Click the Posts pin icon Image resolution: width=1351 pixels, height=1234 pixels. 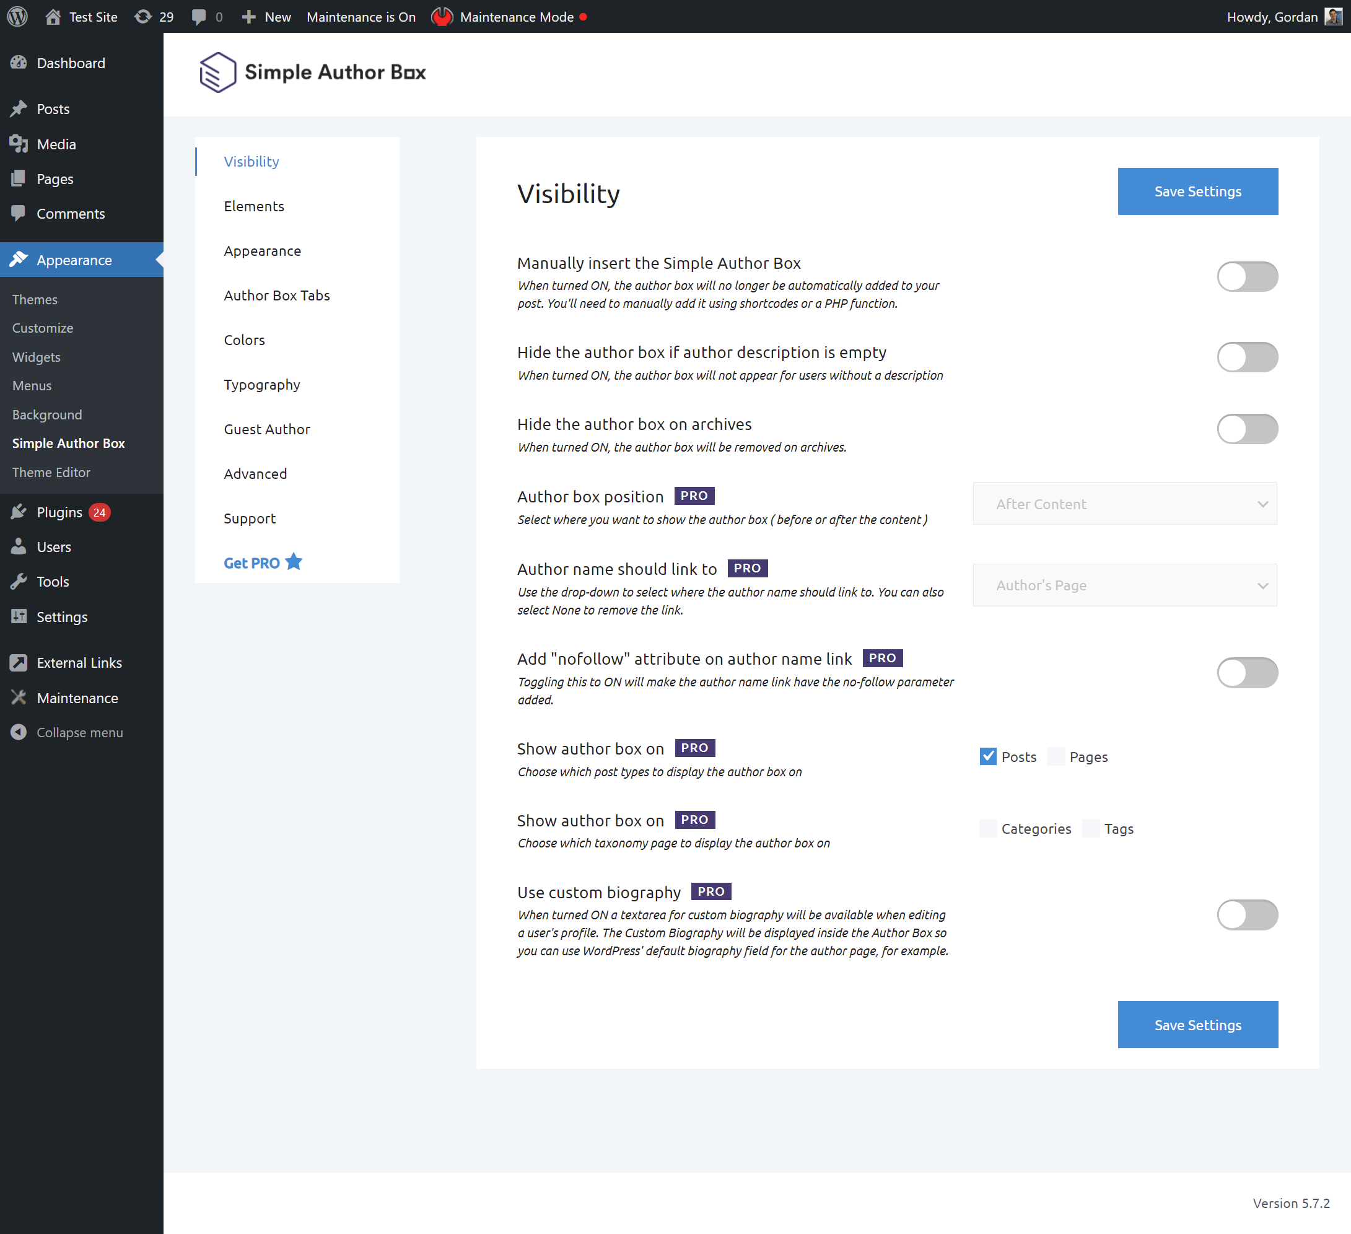pos(19,108)
